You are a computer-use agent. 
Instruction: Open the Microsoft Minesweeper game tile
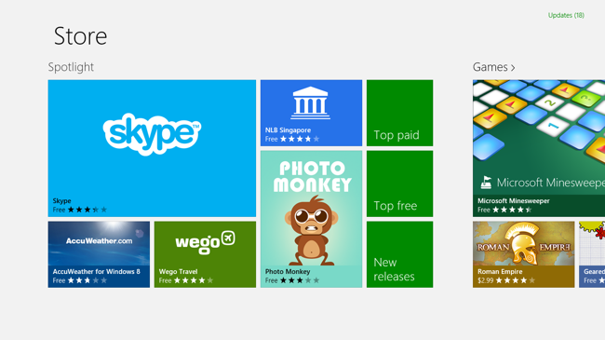pos(539,148)
